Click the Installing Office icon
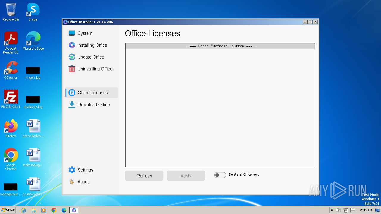This screenshot has width=381, height=214. click(x=72, y=45)
